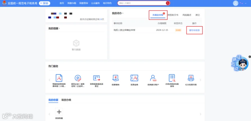Image resolution: width=251 pixels, height=121 pixels.
Task: Click the 填写申报表 link
Action: [194, 30]
